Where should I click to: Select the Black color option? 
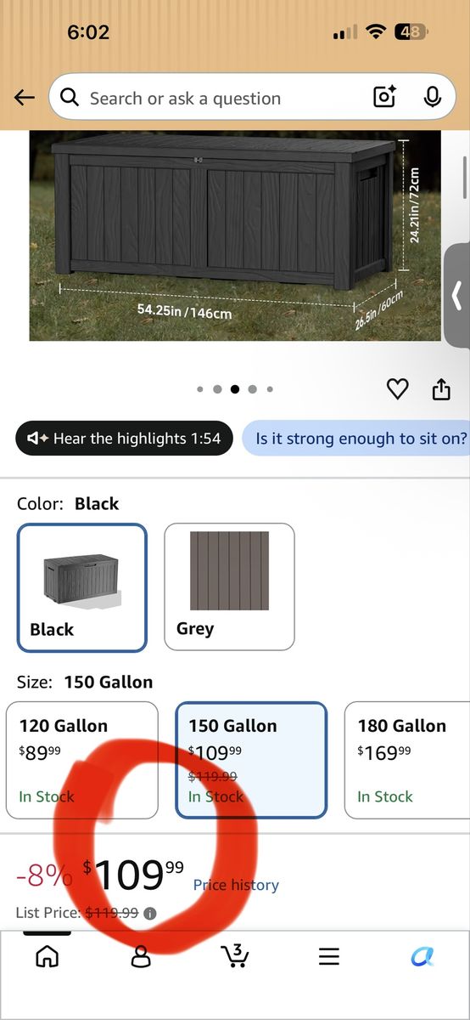pos(81,587)
